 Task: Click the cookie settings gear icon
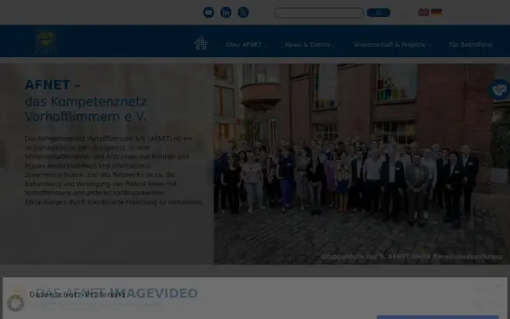15,303
